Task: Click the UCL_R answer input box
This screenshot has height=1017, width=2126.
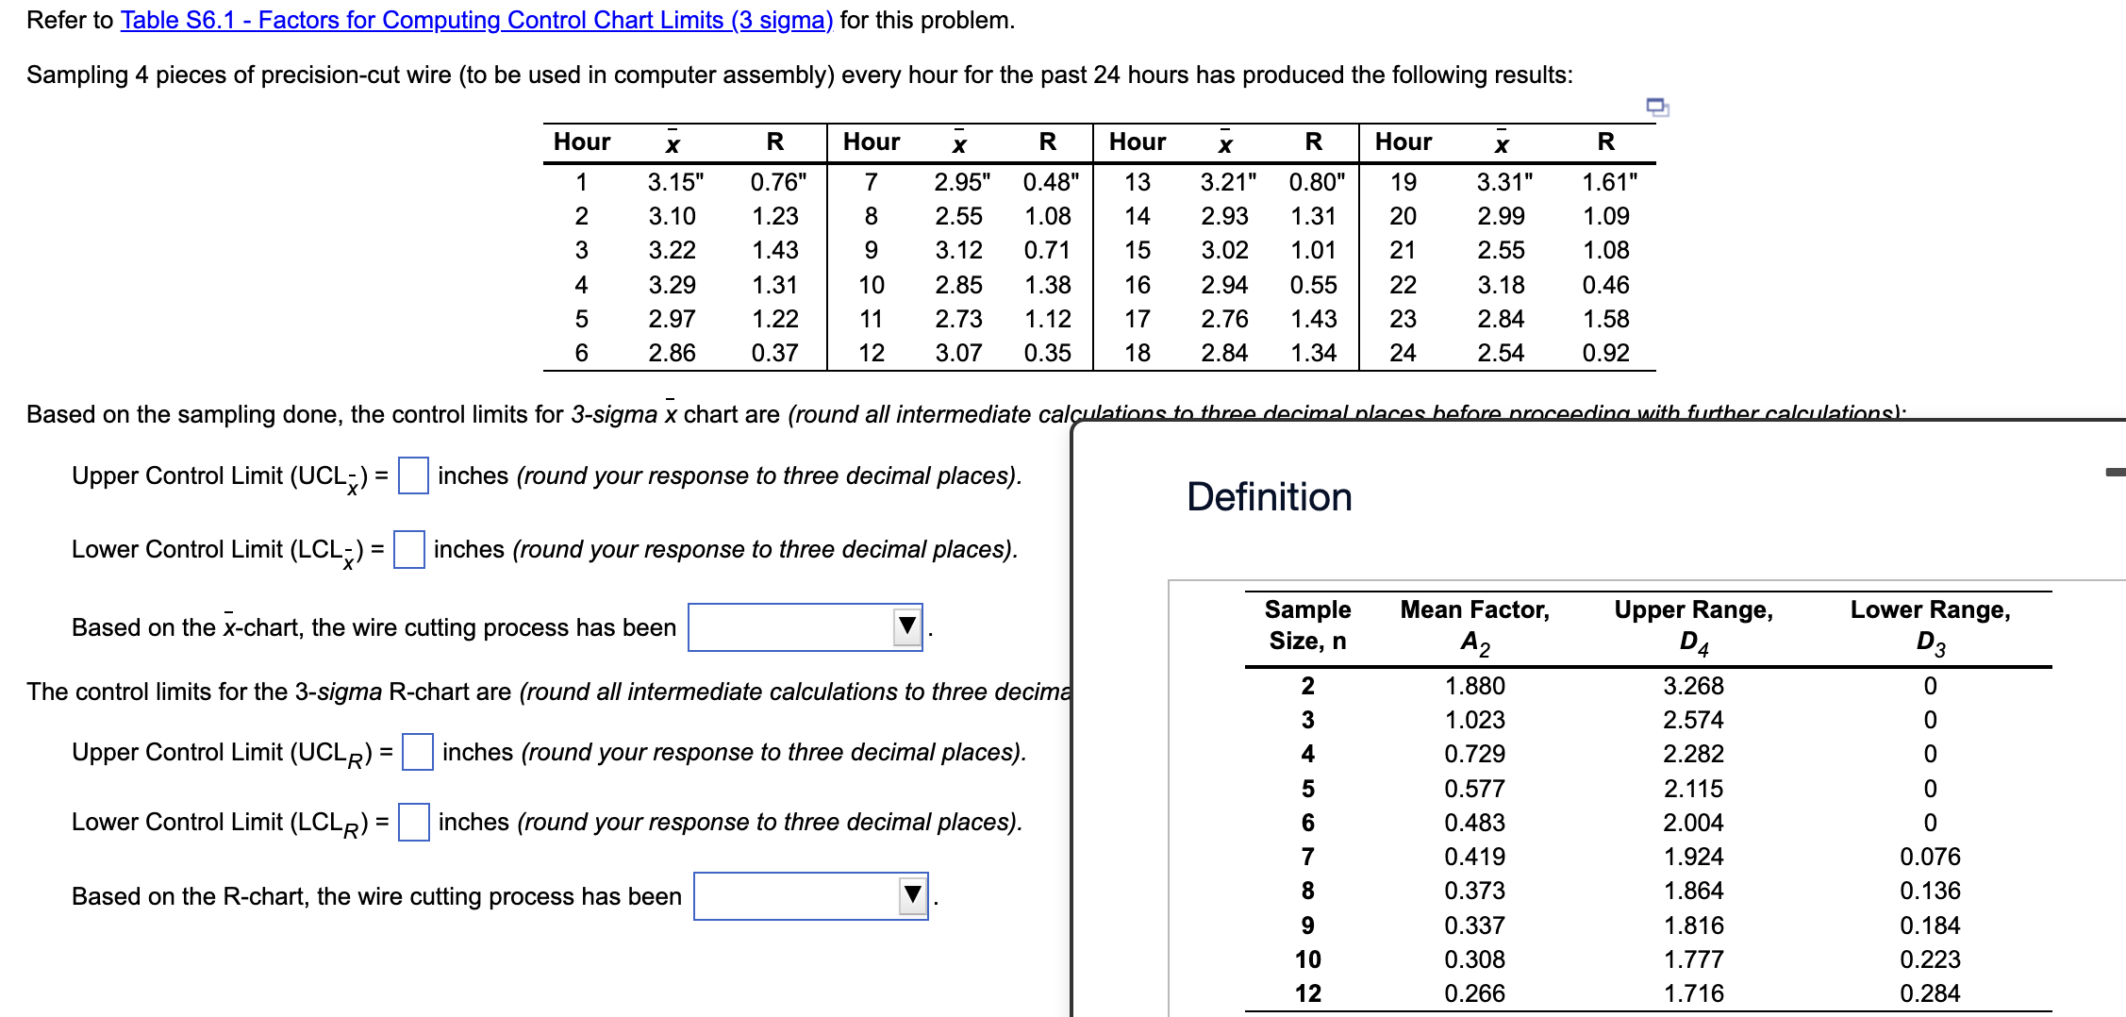Action: [418, 752]
